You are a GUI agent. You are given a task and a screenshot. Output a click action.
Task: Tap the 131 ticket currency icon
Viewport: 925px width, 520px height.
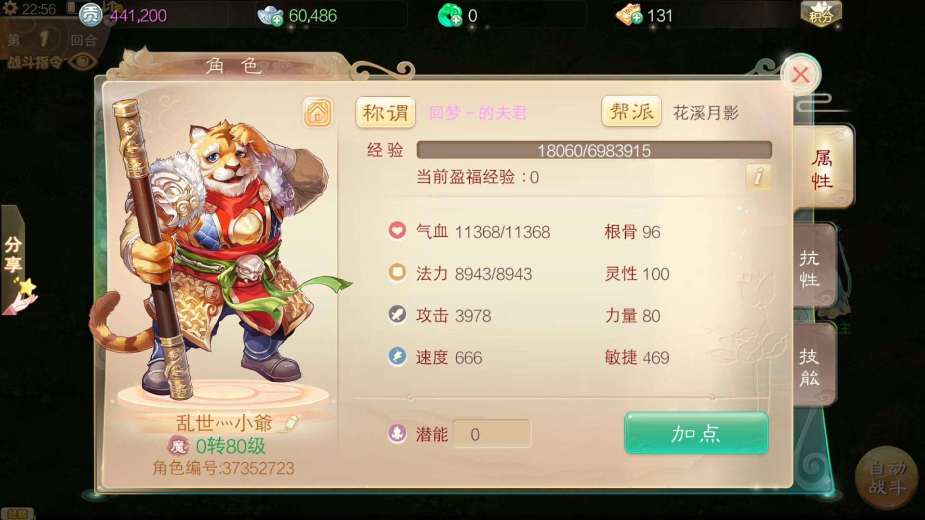628,16
